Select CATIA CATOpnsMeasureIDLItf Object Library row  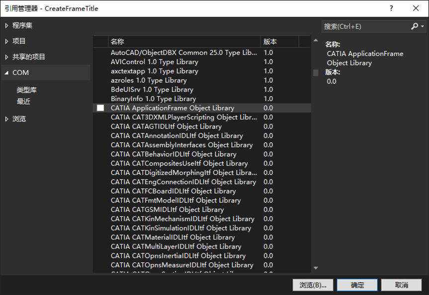coord(202,265)
